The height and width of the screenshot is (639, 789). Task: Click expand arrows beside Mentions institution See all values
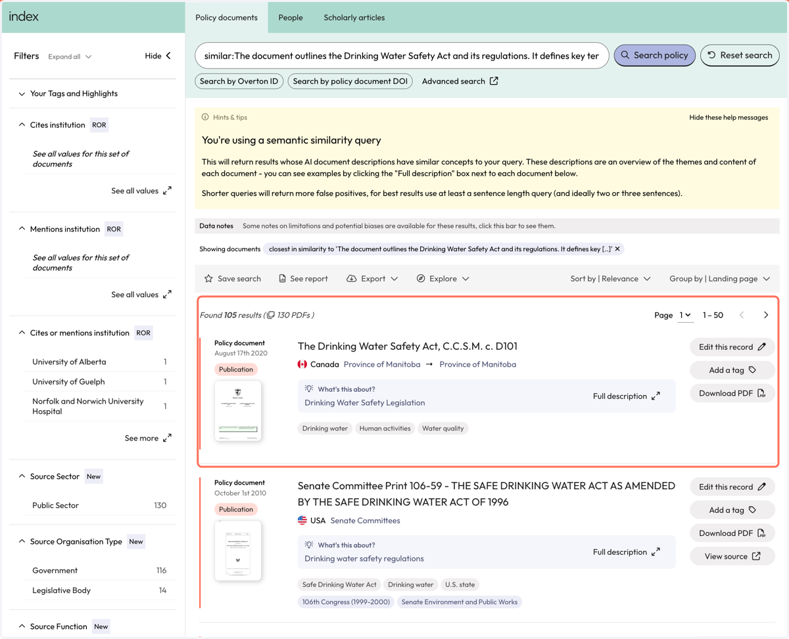167,295
